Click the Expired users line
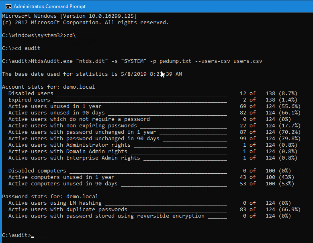Screen dimensions: 313x243 pyautogui.click(x=153, y=100)
